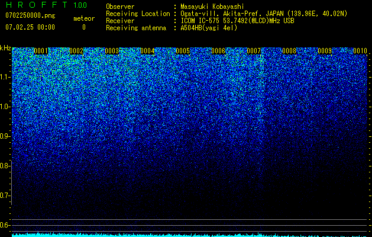Click the 0001 minute marker
This screenshot has height=237, width=372.
[41, 51]
